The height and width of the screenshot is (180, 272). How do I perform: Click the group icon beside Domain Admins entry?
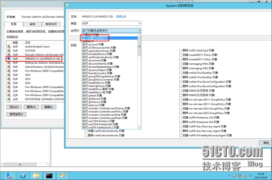pos(9,54)
